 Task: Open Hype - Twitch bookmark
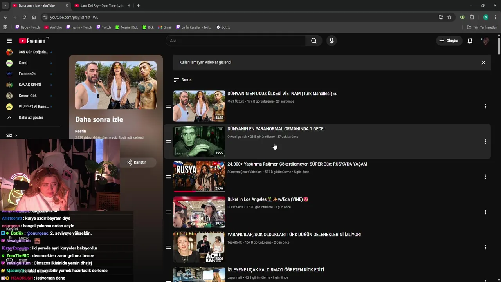28,27
